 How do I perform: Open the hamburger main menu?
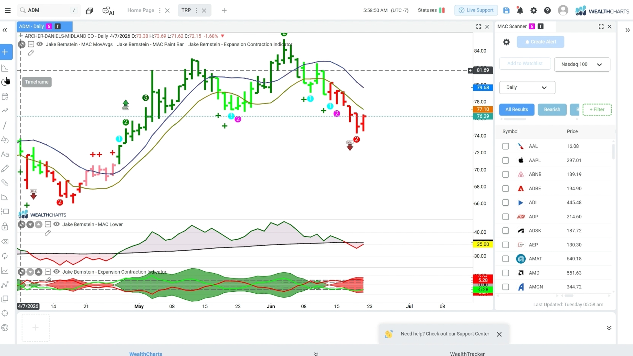pos(8,10)
